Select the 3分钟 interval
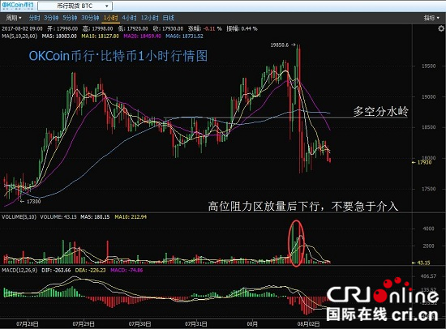Viewport: 446px width, 329px height. click(51, 18)
